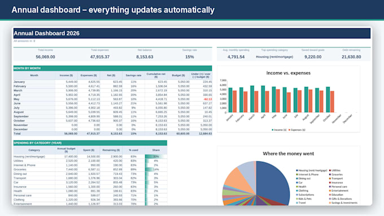Click the 'Expenses ($)' column header
Image resolution: width=384 pixels, height=216 pixels.
(89, 76)
